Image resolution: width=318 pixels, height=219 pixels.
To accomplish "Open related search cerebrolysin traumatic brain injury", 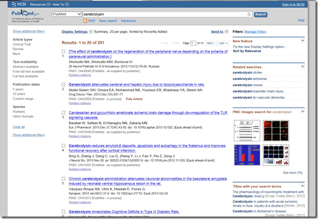I will pos(258,91).
